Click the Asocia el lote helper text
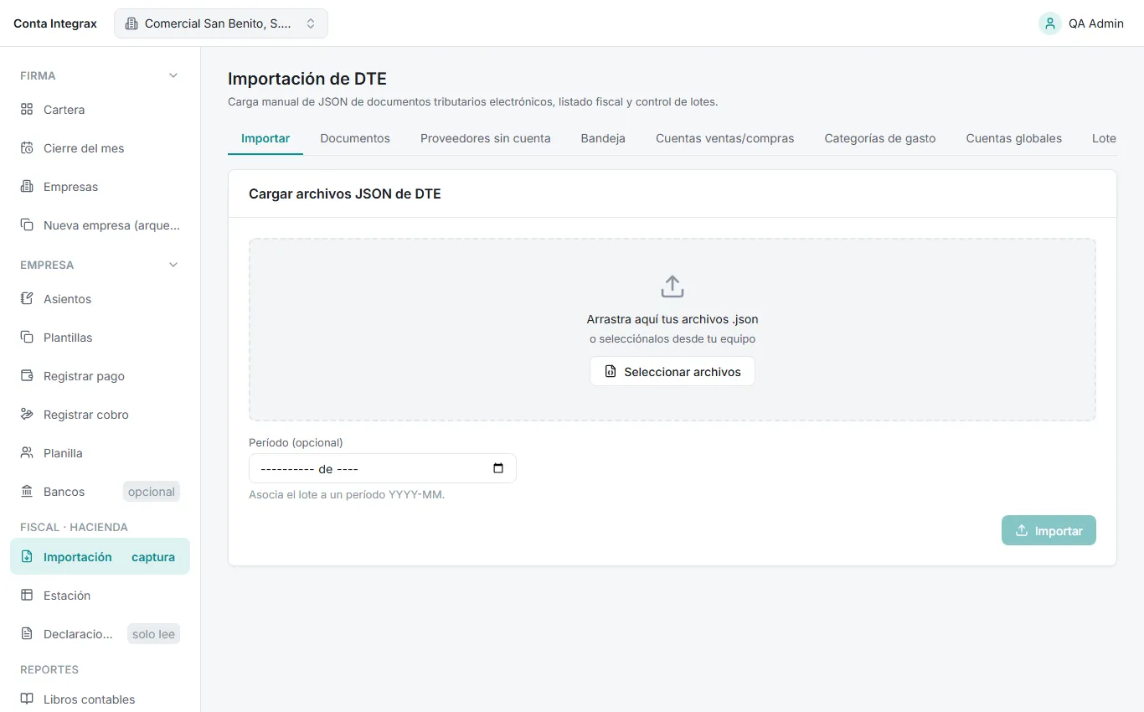1144x712 pixels. [347, 494]
